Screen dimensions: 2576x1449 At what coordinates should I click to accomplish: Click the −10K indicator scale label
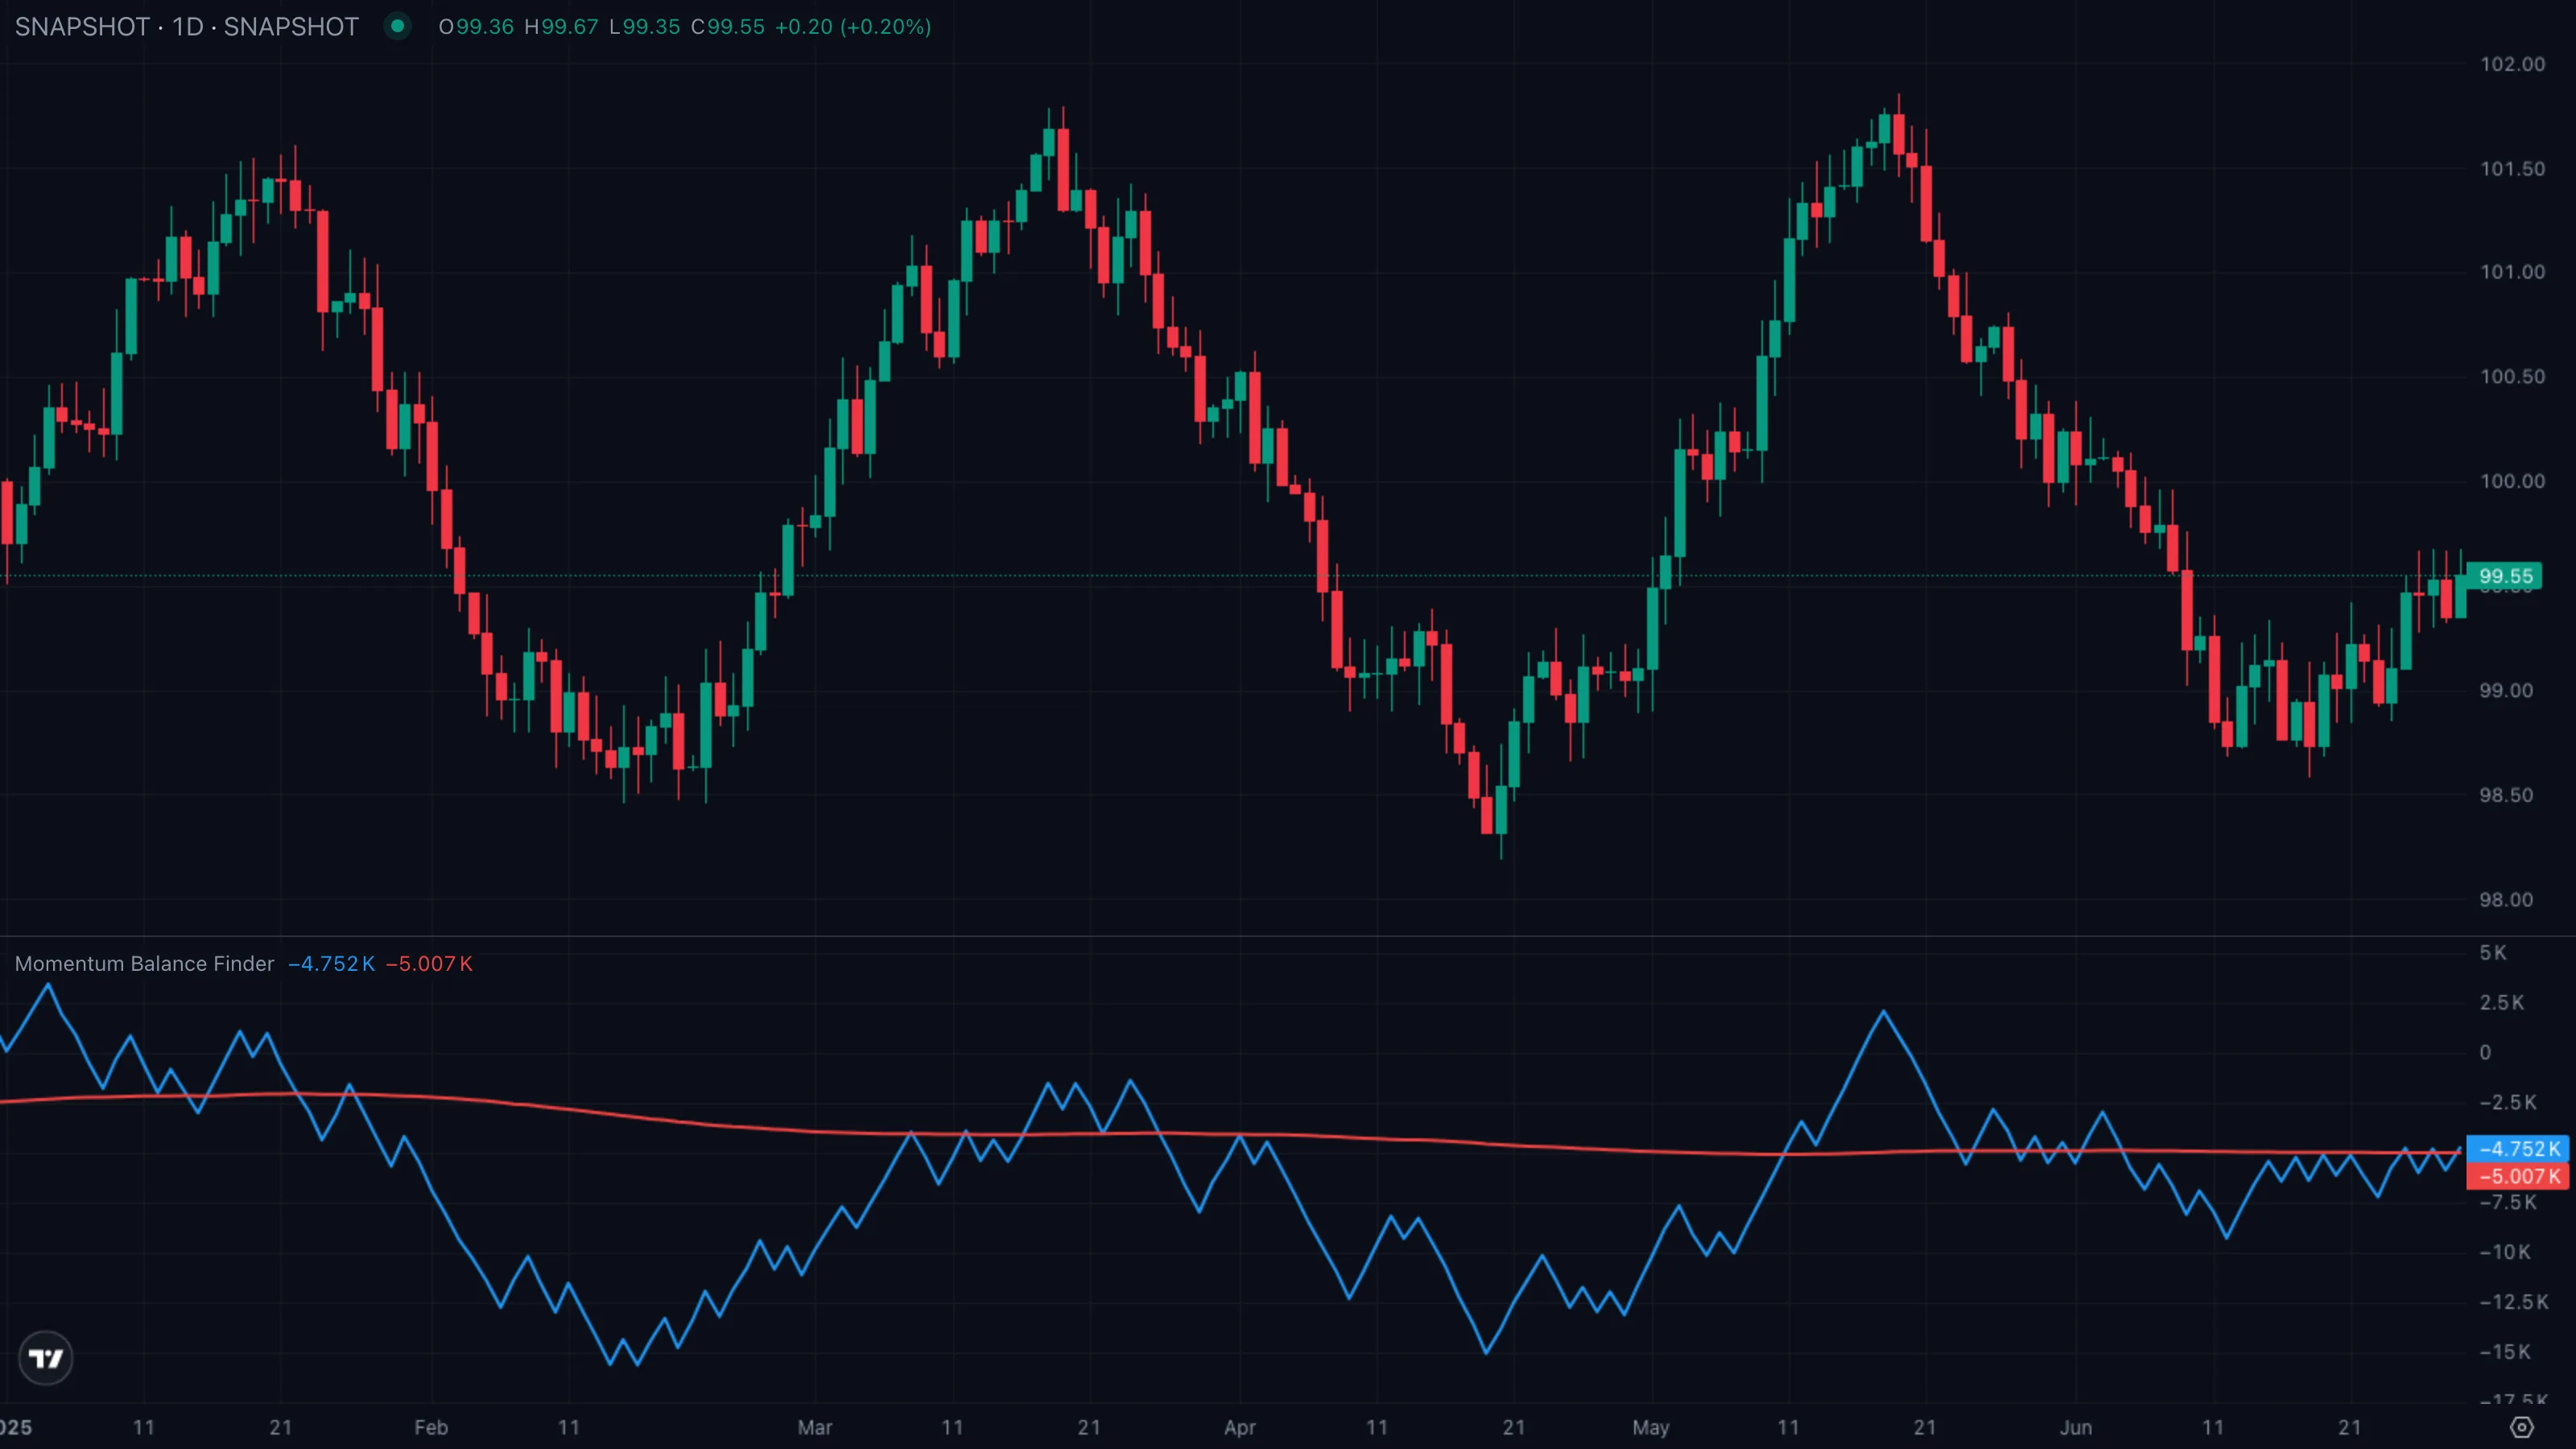(2505, 1251)
